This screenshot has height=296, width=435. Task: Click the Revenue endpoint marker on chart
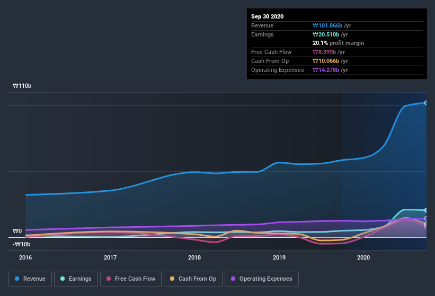pos(425,103)
